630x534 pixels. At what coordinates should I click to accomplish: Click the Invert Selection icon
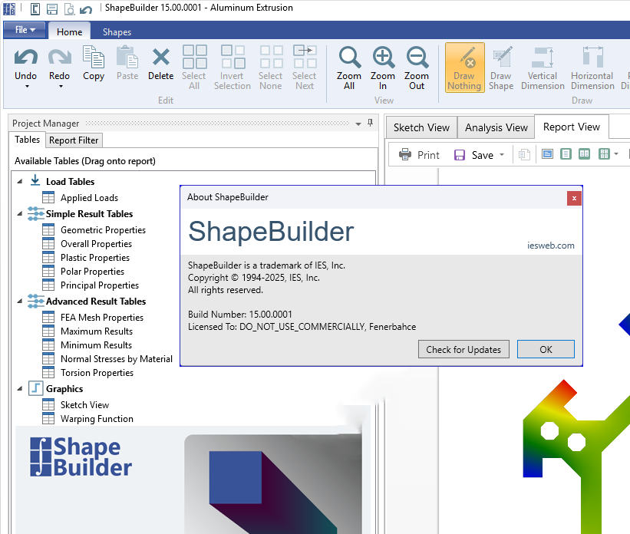[x=233, y=57]
